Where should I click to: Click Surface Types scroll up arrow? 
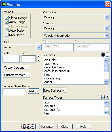[106, 103]
